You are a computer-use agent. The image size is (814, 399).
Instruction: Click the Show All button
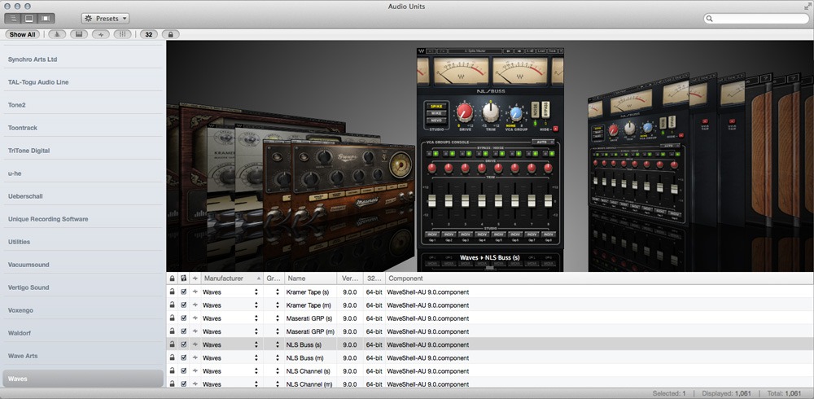[22, 34]
